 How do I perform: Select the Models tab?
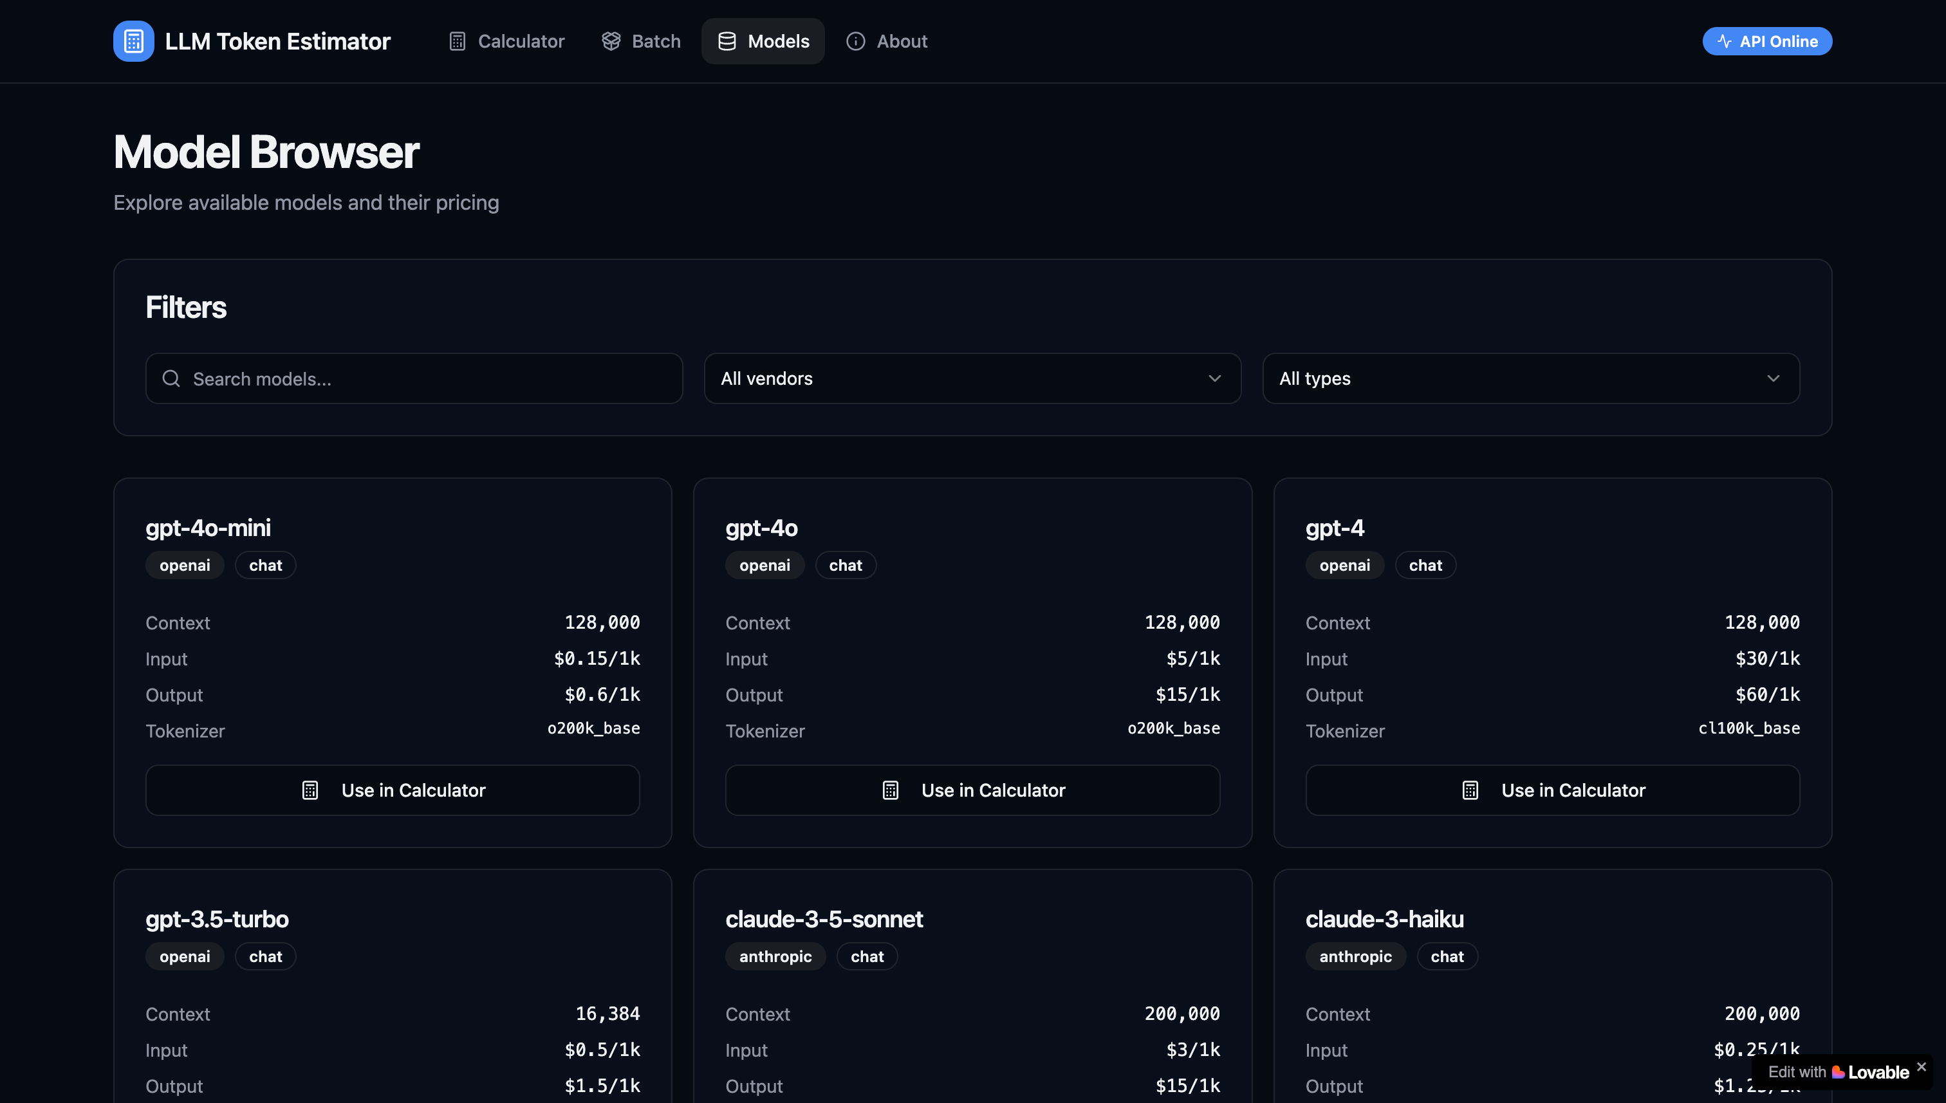(x=763, y=41)
